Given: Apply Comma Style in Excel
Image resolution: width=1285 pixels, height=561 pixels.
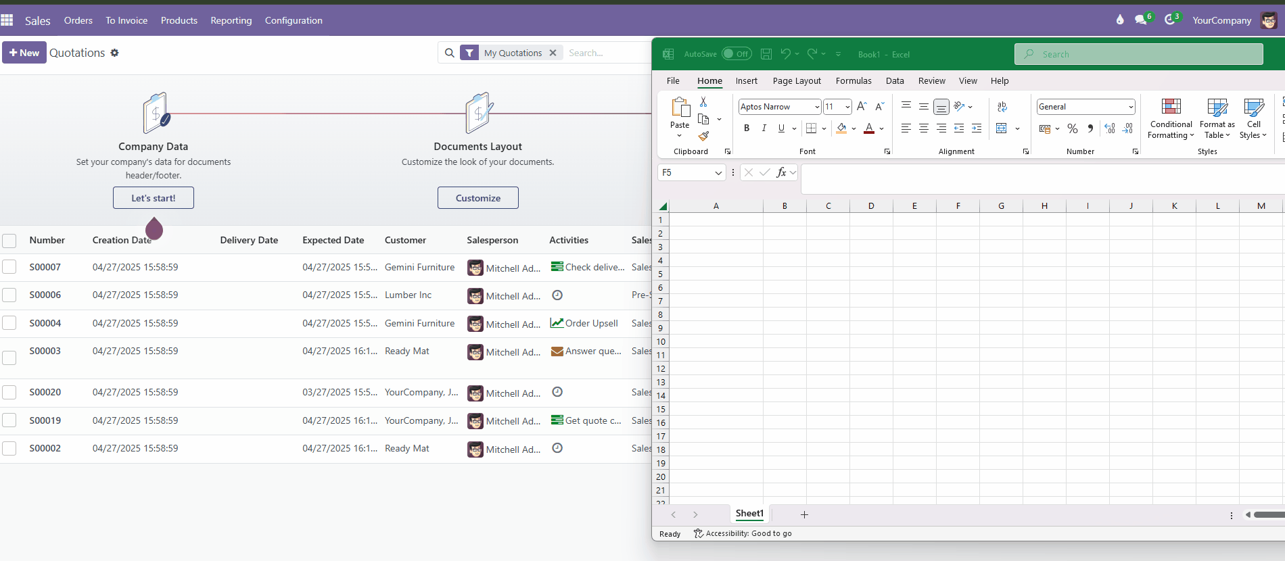Looking at the screenshot, I should click(x=1090, y=128).
